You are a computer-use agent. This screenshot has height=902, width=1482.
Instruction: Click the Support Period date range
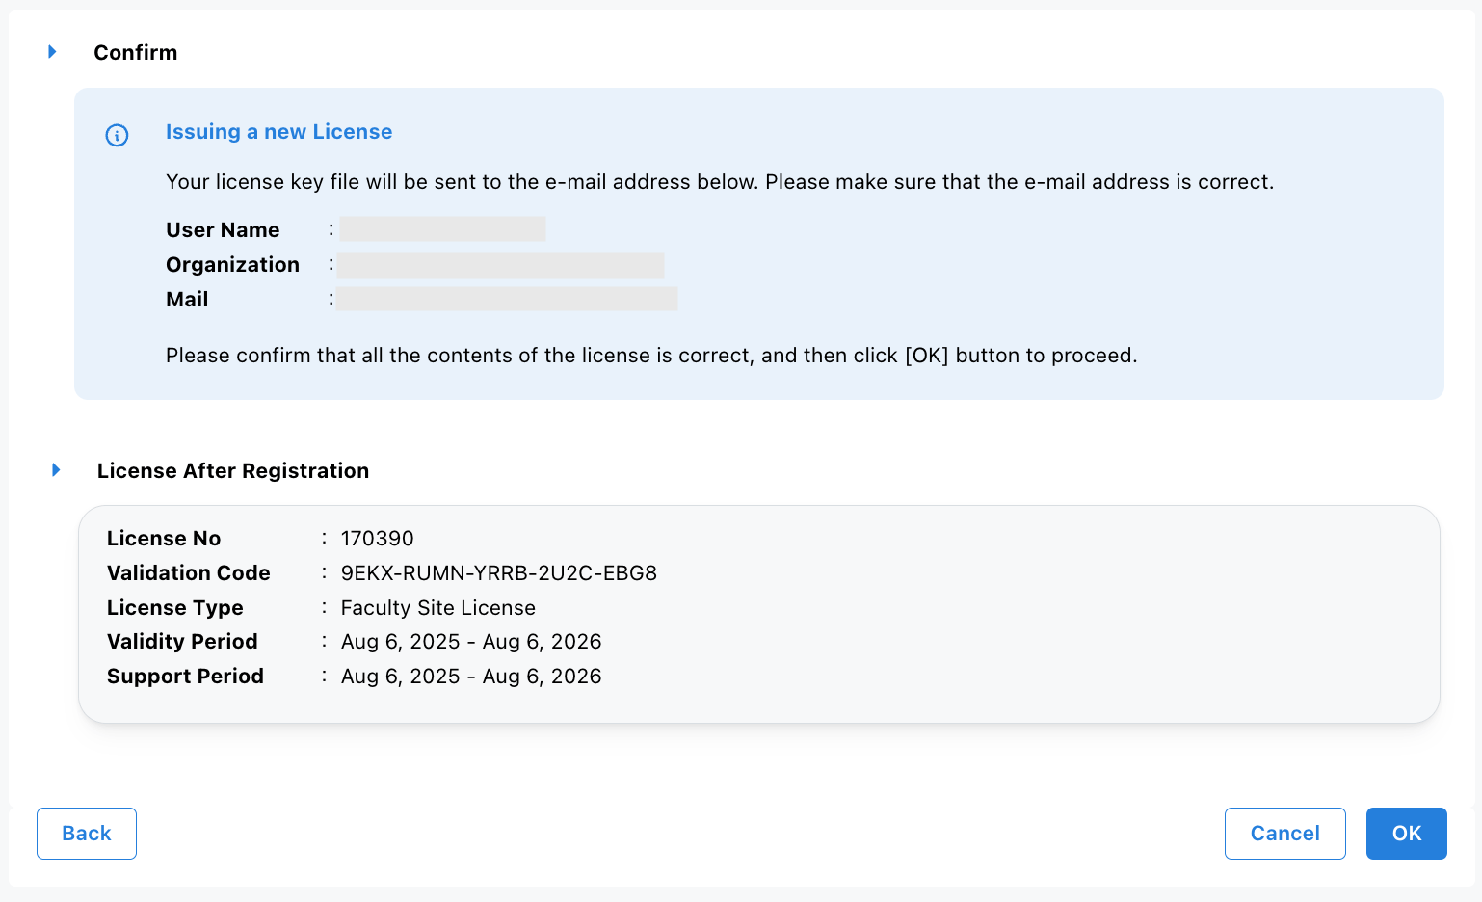471,676
